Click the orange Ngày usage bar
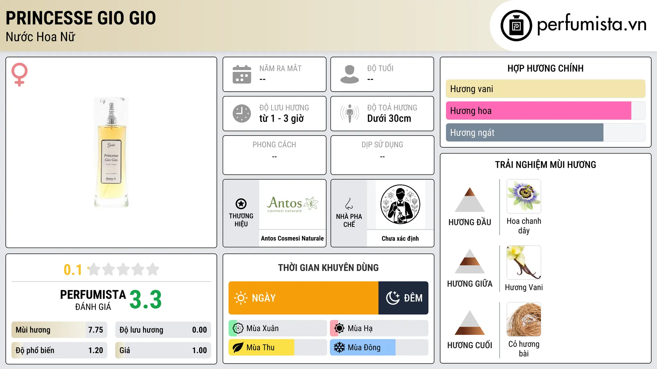 (x=303, y=298)
